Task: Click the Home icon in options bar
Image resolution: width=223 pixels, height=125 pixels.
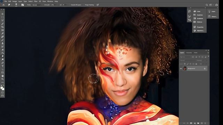Action: (x=3, y=5)
